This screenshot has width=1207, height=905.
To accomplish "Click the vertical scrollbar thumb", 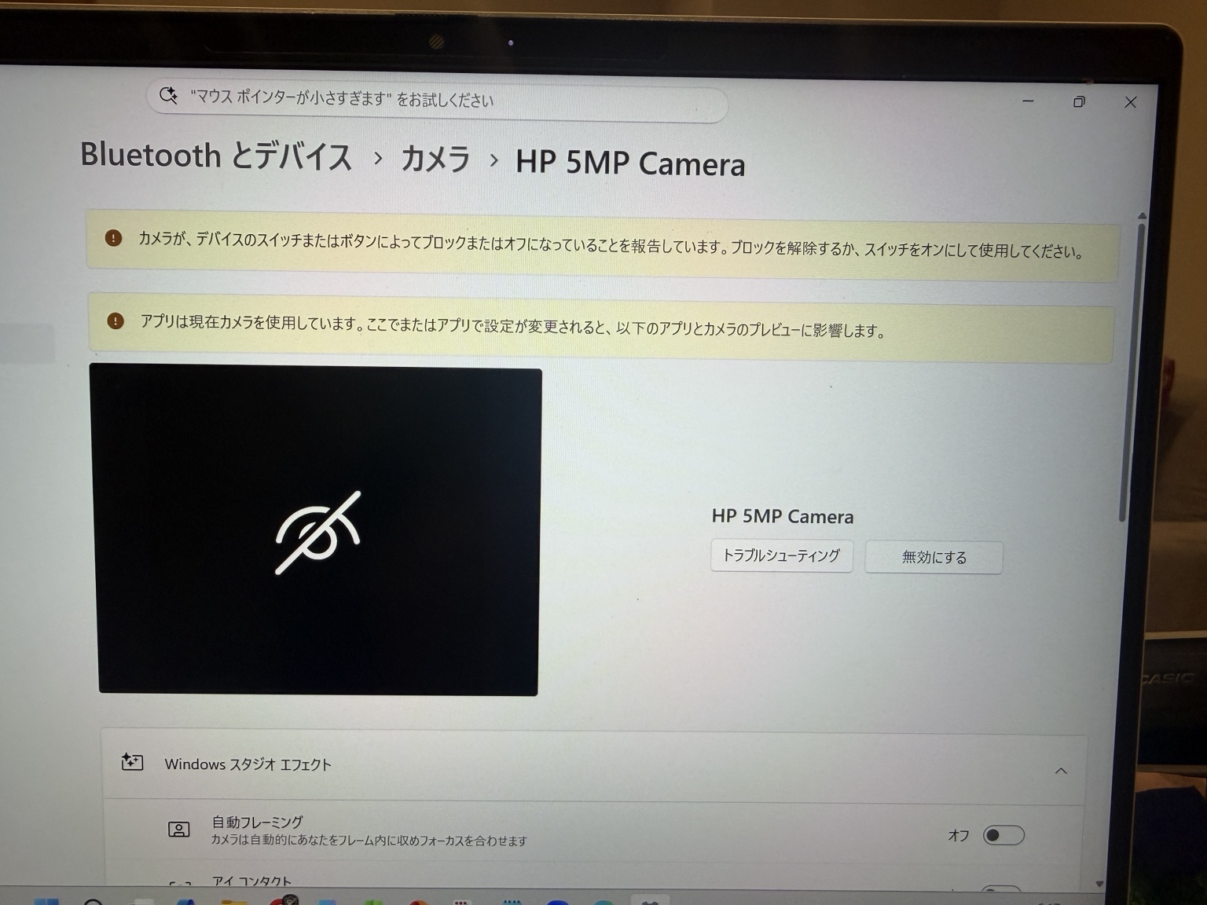I will point(1132,371).
